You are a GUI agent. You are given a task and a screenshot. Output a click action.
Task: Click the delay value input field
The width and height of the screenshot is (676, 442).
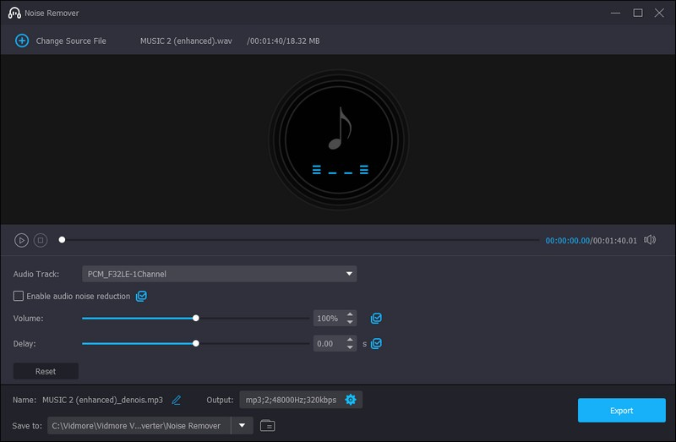click(x=328, y=344)
